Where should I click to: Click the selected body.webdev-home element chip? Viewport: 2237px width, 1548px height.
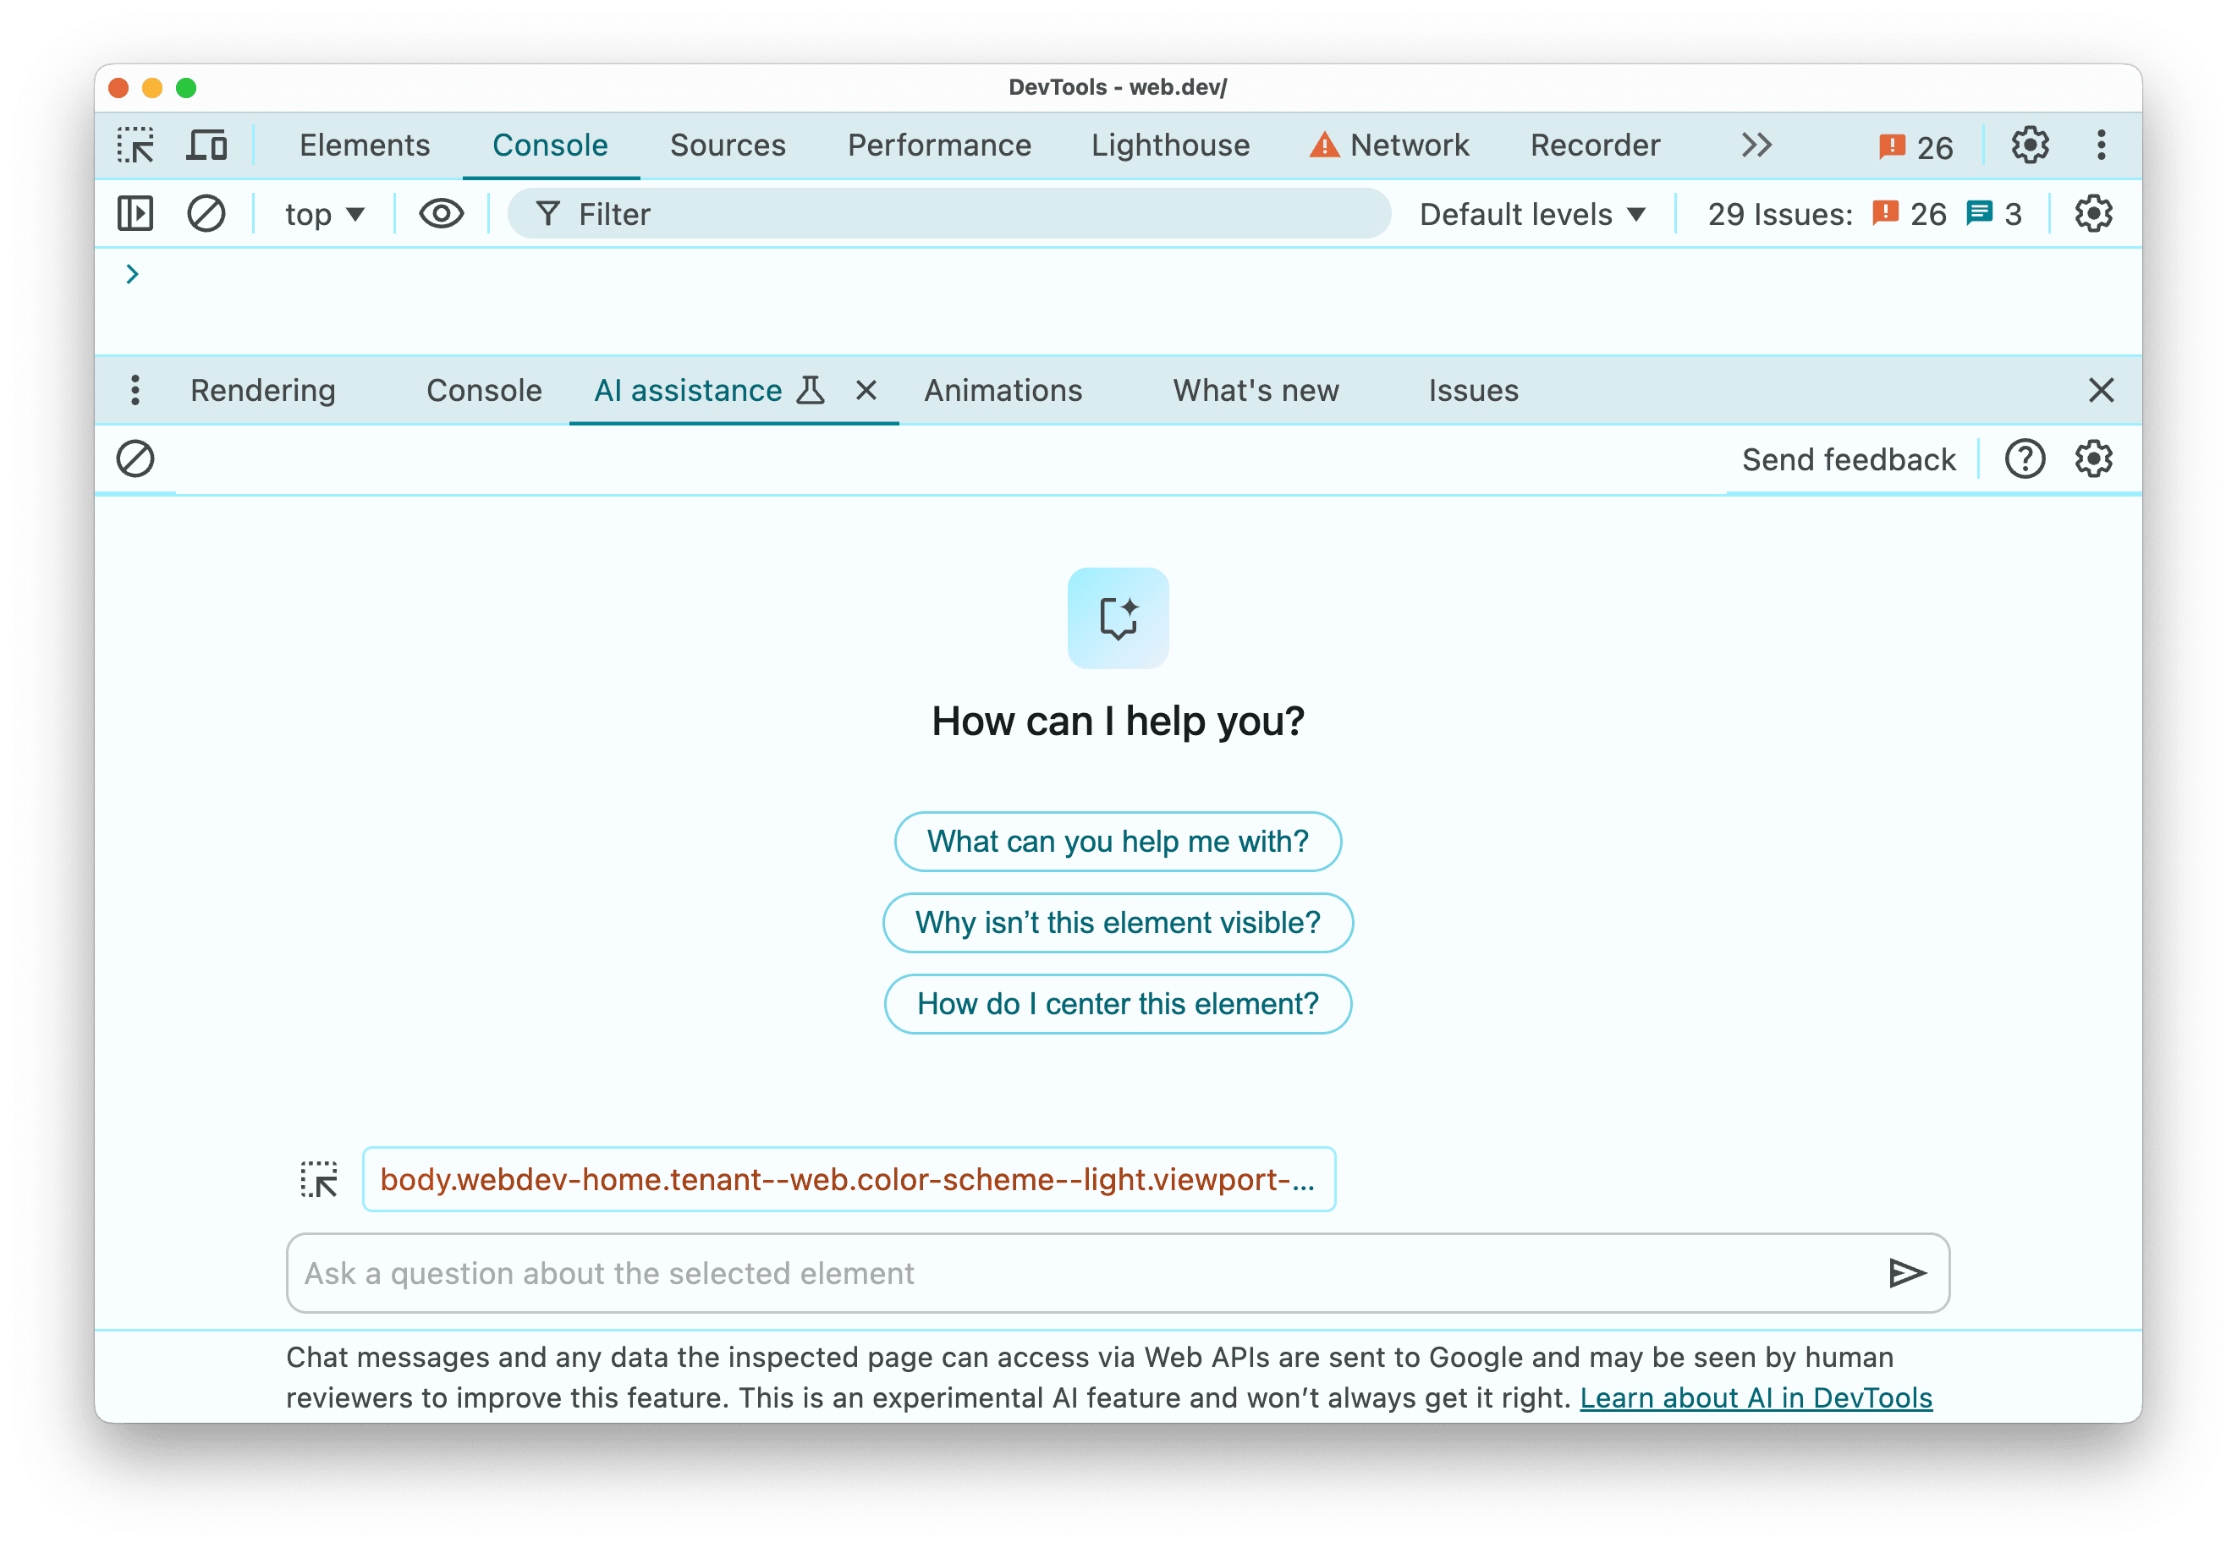(x=849, y=1179)
